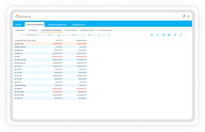Image resolution: width=205 pixels, height=132 pixels.
Task: Expand the BMO CAN account row
Action: point(15,44)
